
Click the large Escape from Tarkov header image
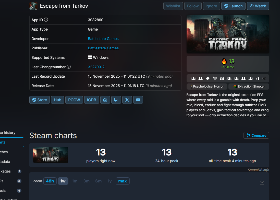[x=228, y=34]
